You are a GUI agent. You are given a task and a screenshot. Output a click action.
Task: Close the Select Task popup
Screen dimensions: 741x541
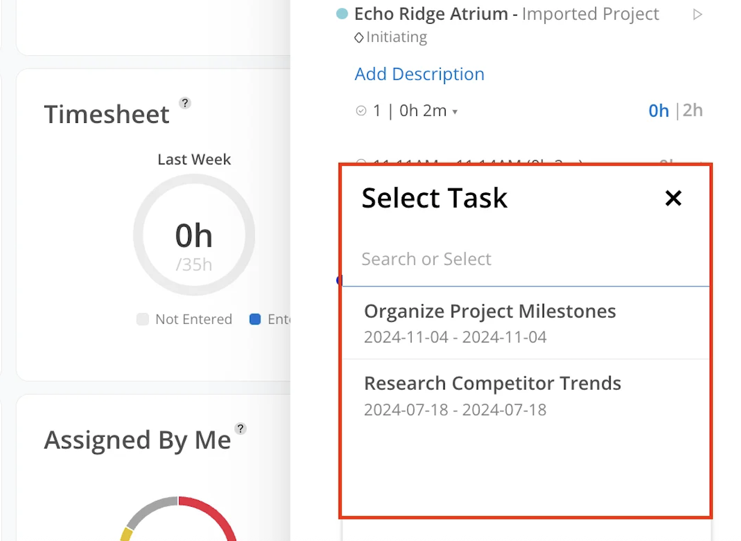673,198
